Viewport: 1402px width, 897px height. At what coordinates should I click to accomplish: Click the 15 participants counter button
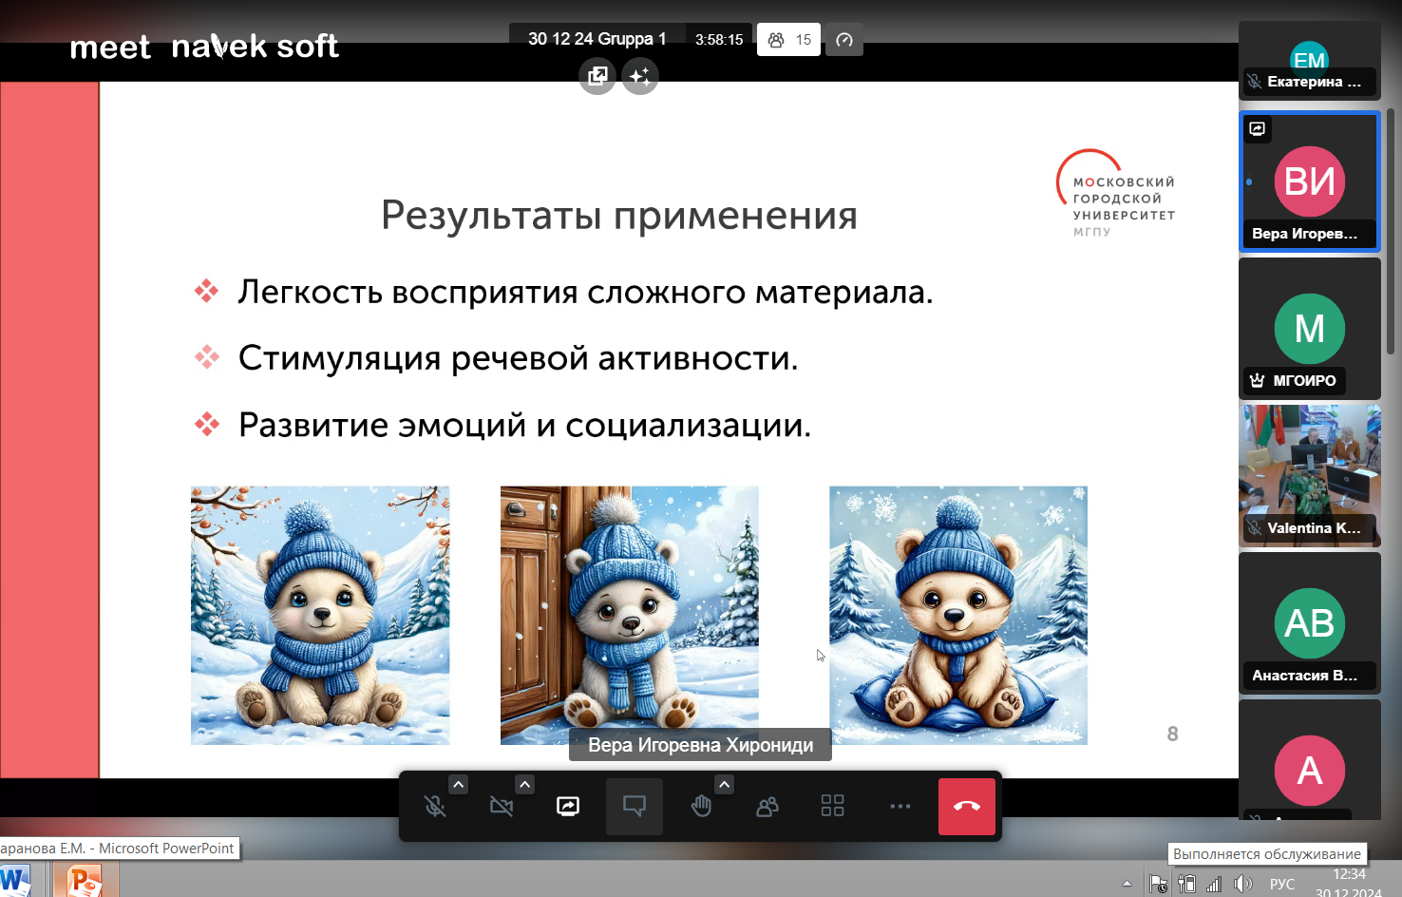pyautogui.click(x=788, y=40)
